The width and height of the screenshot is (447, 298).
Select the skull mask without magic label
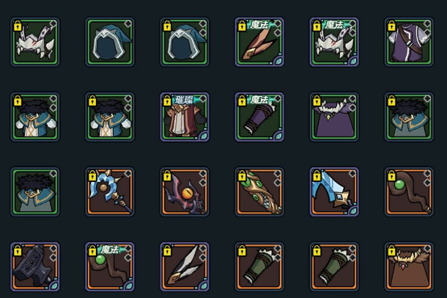(35, 42)
